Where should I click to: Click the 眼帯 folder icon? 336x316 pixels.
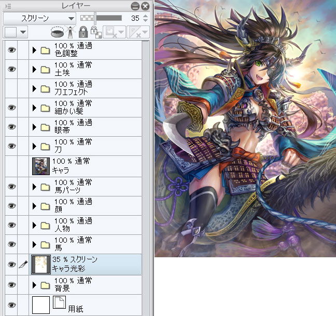[45, 127]
